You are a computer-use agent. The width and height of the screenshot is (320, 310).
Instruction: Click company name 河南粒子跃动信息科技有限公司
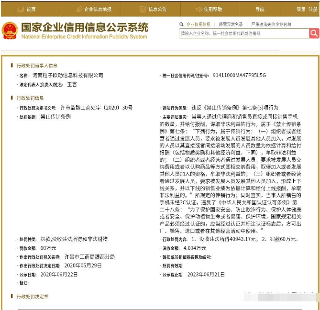pos(67,76)
